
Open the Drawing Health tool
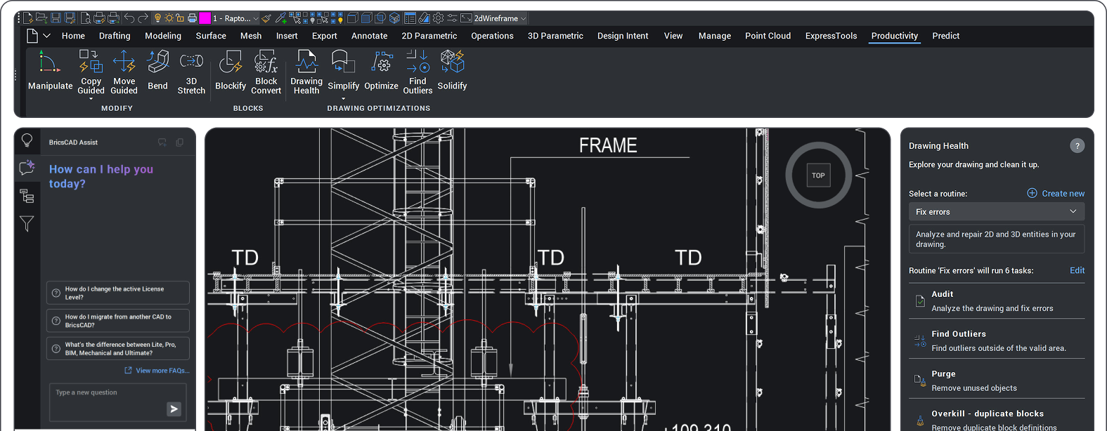coord(306,72)
